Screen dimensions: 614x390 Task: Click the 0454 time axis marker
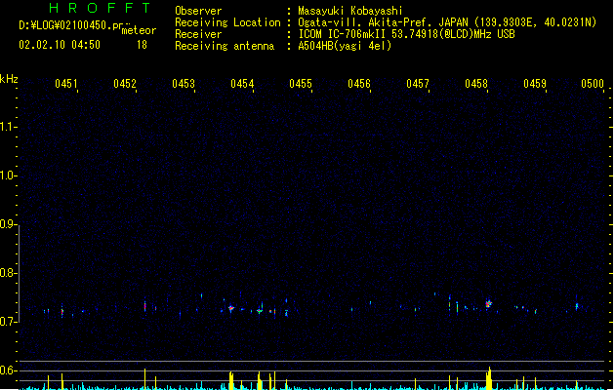242,84
